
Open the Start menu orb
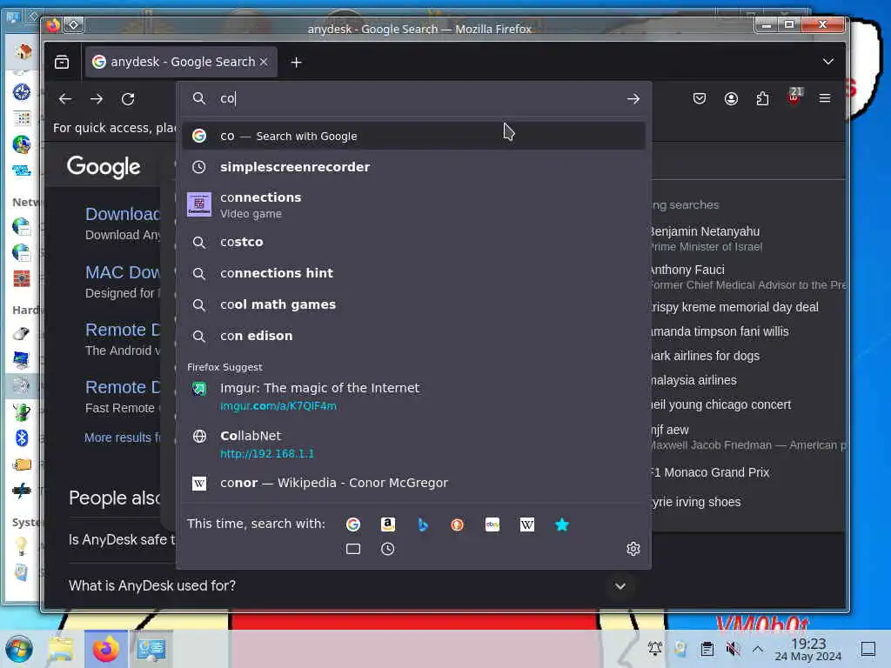19,649
